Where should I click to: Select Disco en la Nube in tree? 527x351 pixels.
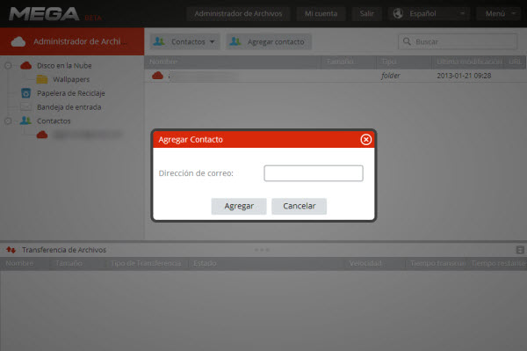pyautogui.click(x=64, y=66)
